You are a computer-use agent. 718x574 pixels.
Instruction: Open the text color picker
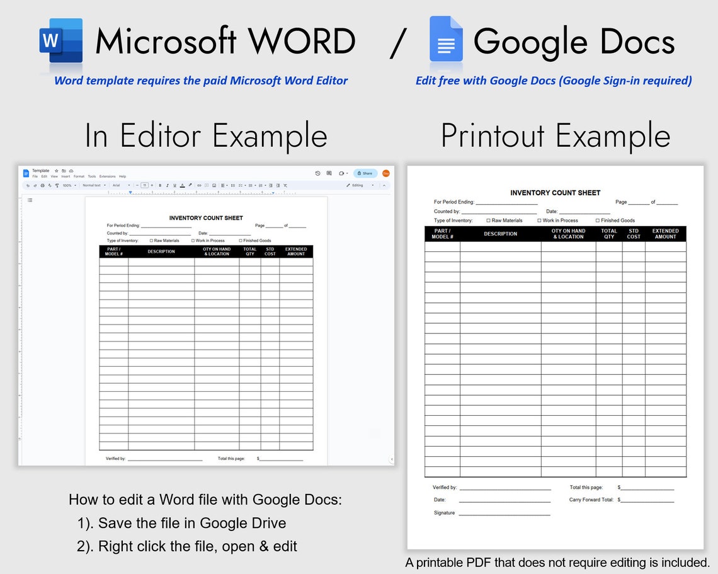coord(182,185)
